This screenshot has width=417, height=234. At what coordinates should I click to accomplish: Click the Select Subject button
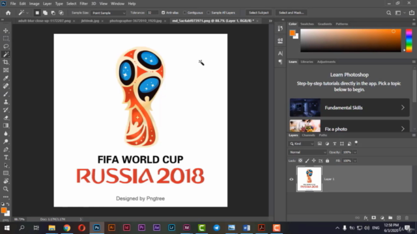[259, 13]
